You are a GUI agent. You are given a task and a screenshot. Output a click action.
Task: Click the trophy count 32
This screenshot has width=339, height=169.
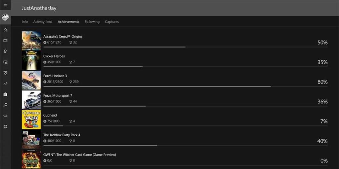tap(75, 42)
